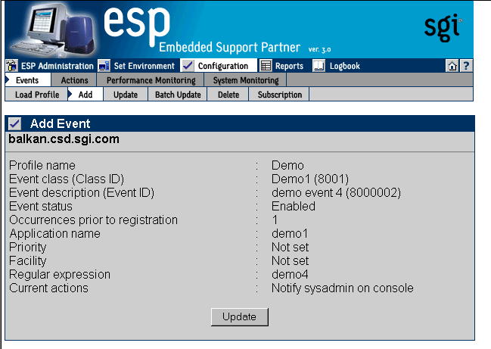Click the esp computer logo image

(51, 30)
